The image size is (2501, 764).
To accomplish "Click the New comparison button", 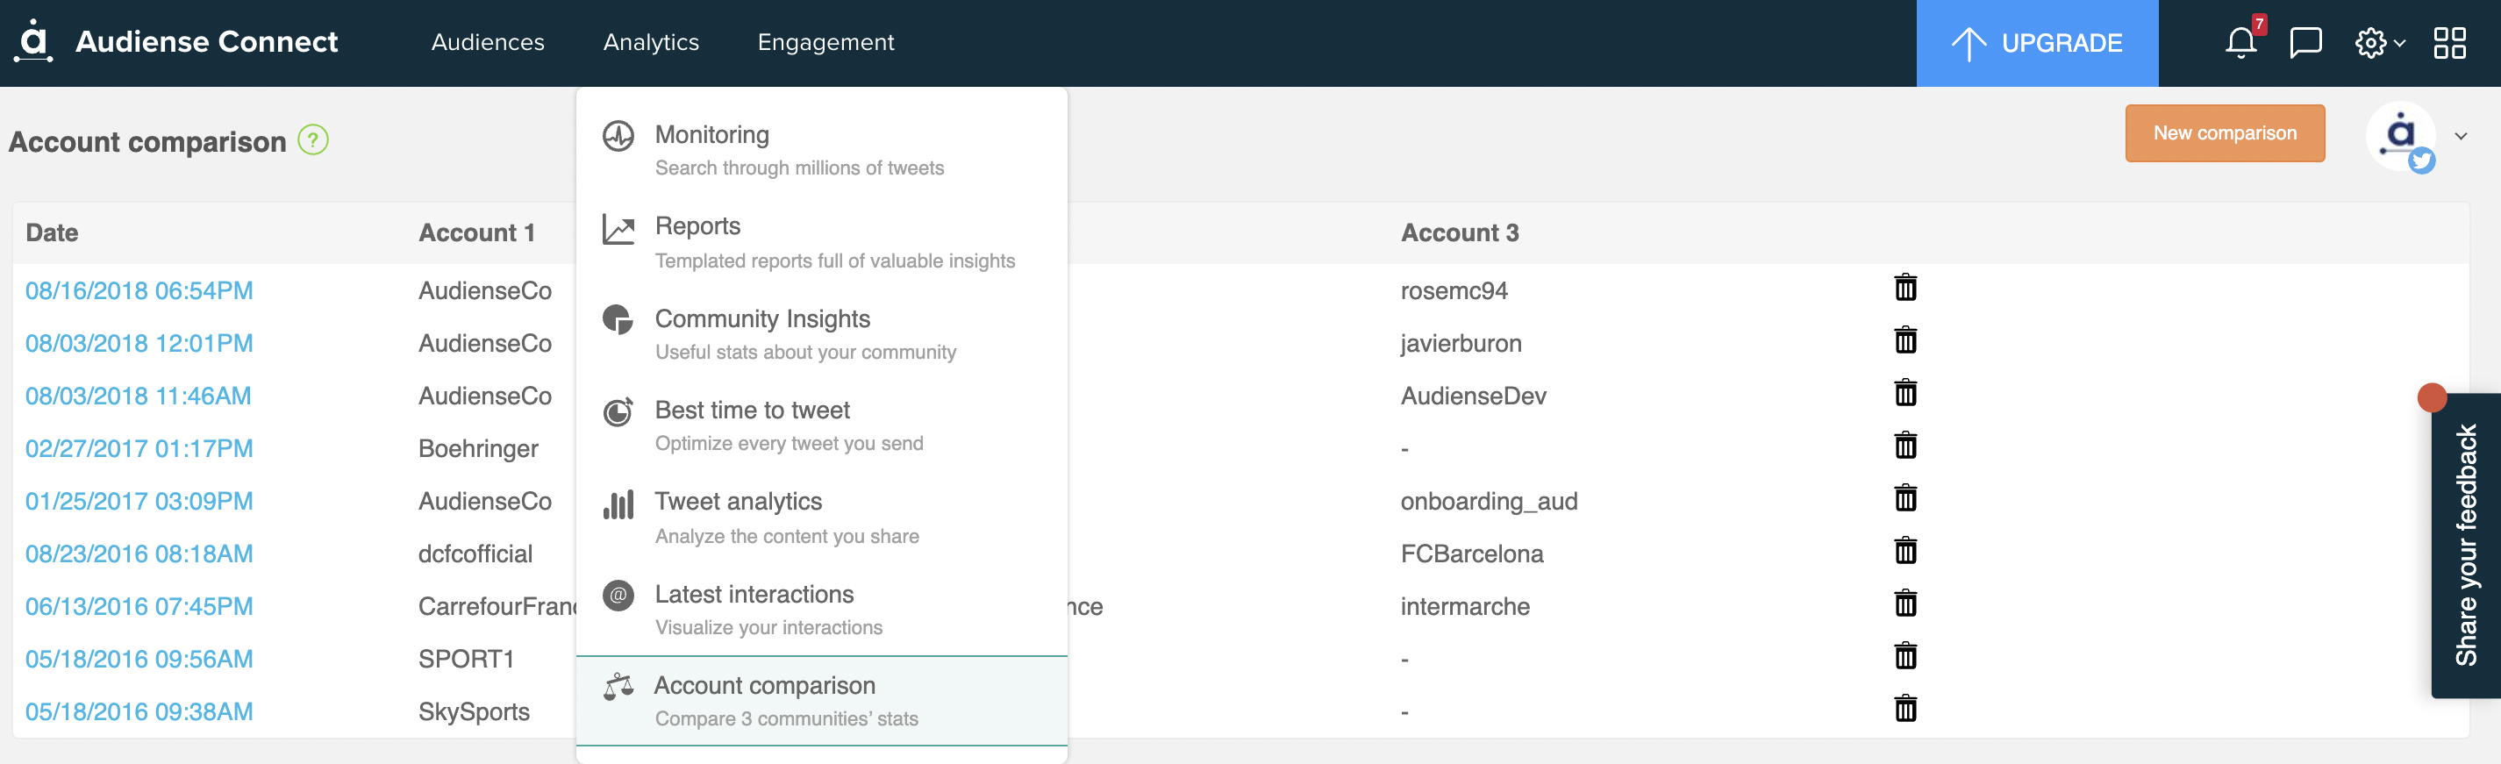I will pyautogui.click(x=2225, y=133).
